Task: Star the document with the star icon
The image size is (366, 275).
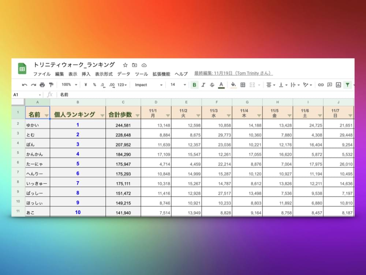Action: [125, 65]
